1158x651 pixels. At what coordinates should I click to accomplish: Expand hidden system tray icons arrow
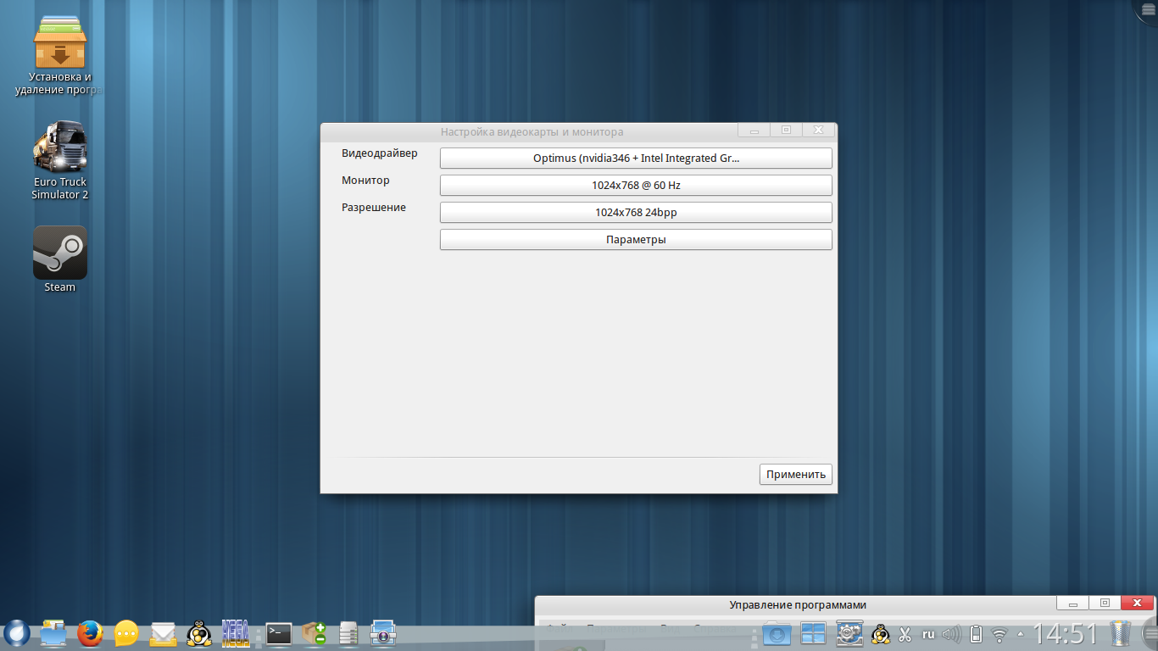[1020, 634]
